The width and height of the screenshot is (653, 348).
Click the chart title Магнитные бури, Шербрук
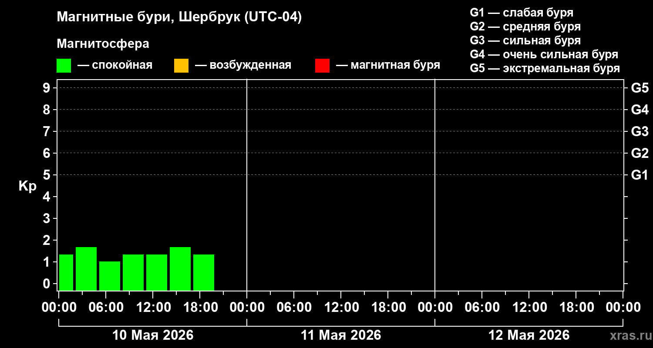click(179, 18)
